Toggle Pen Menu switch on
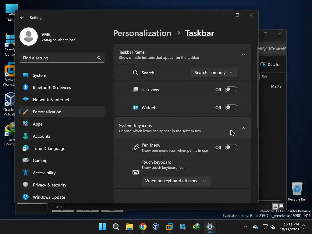Image resolution: width=312 pixels, height=234 pixels. click(231, 147)
